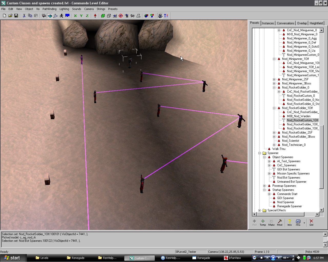This screenshot has height=262, width=328.
Task: Switch to the Instances tab
Action: [268, 23]
